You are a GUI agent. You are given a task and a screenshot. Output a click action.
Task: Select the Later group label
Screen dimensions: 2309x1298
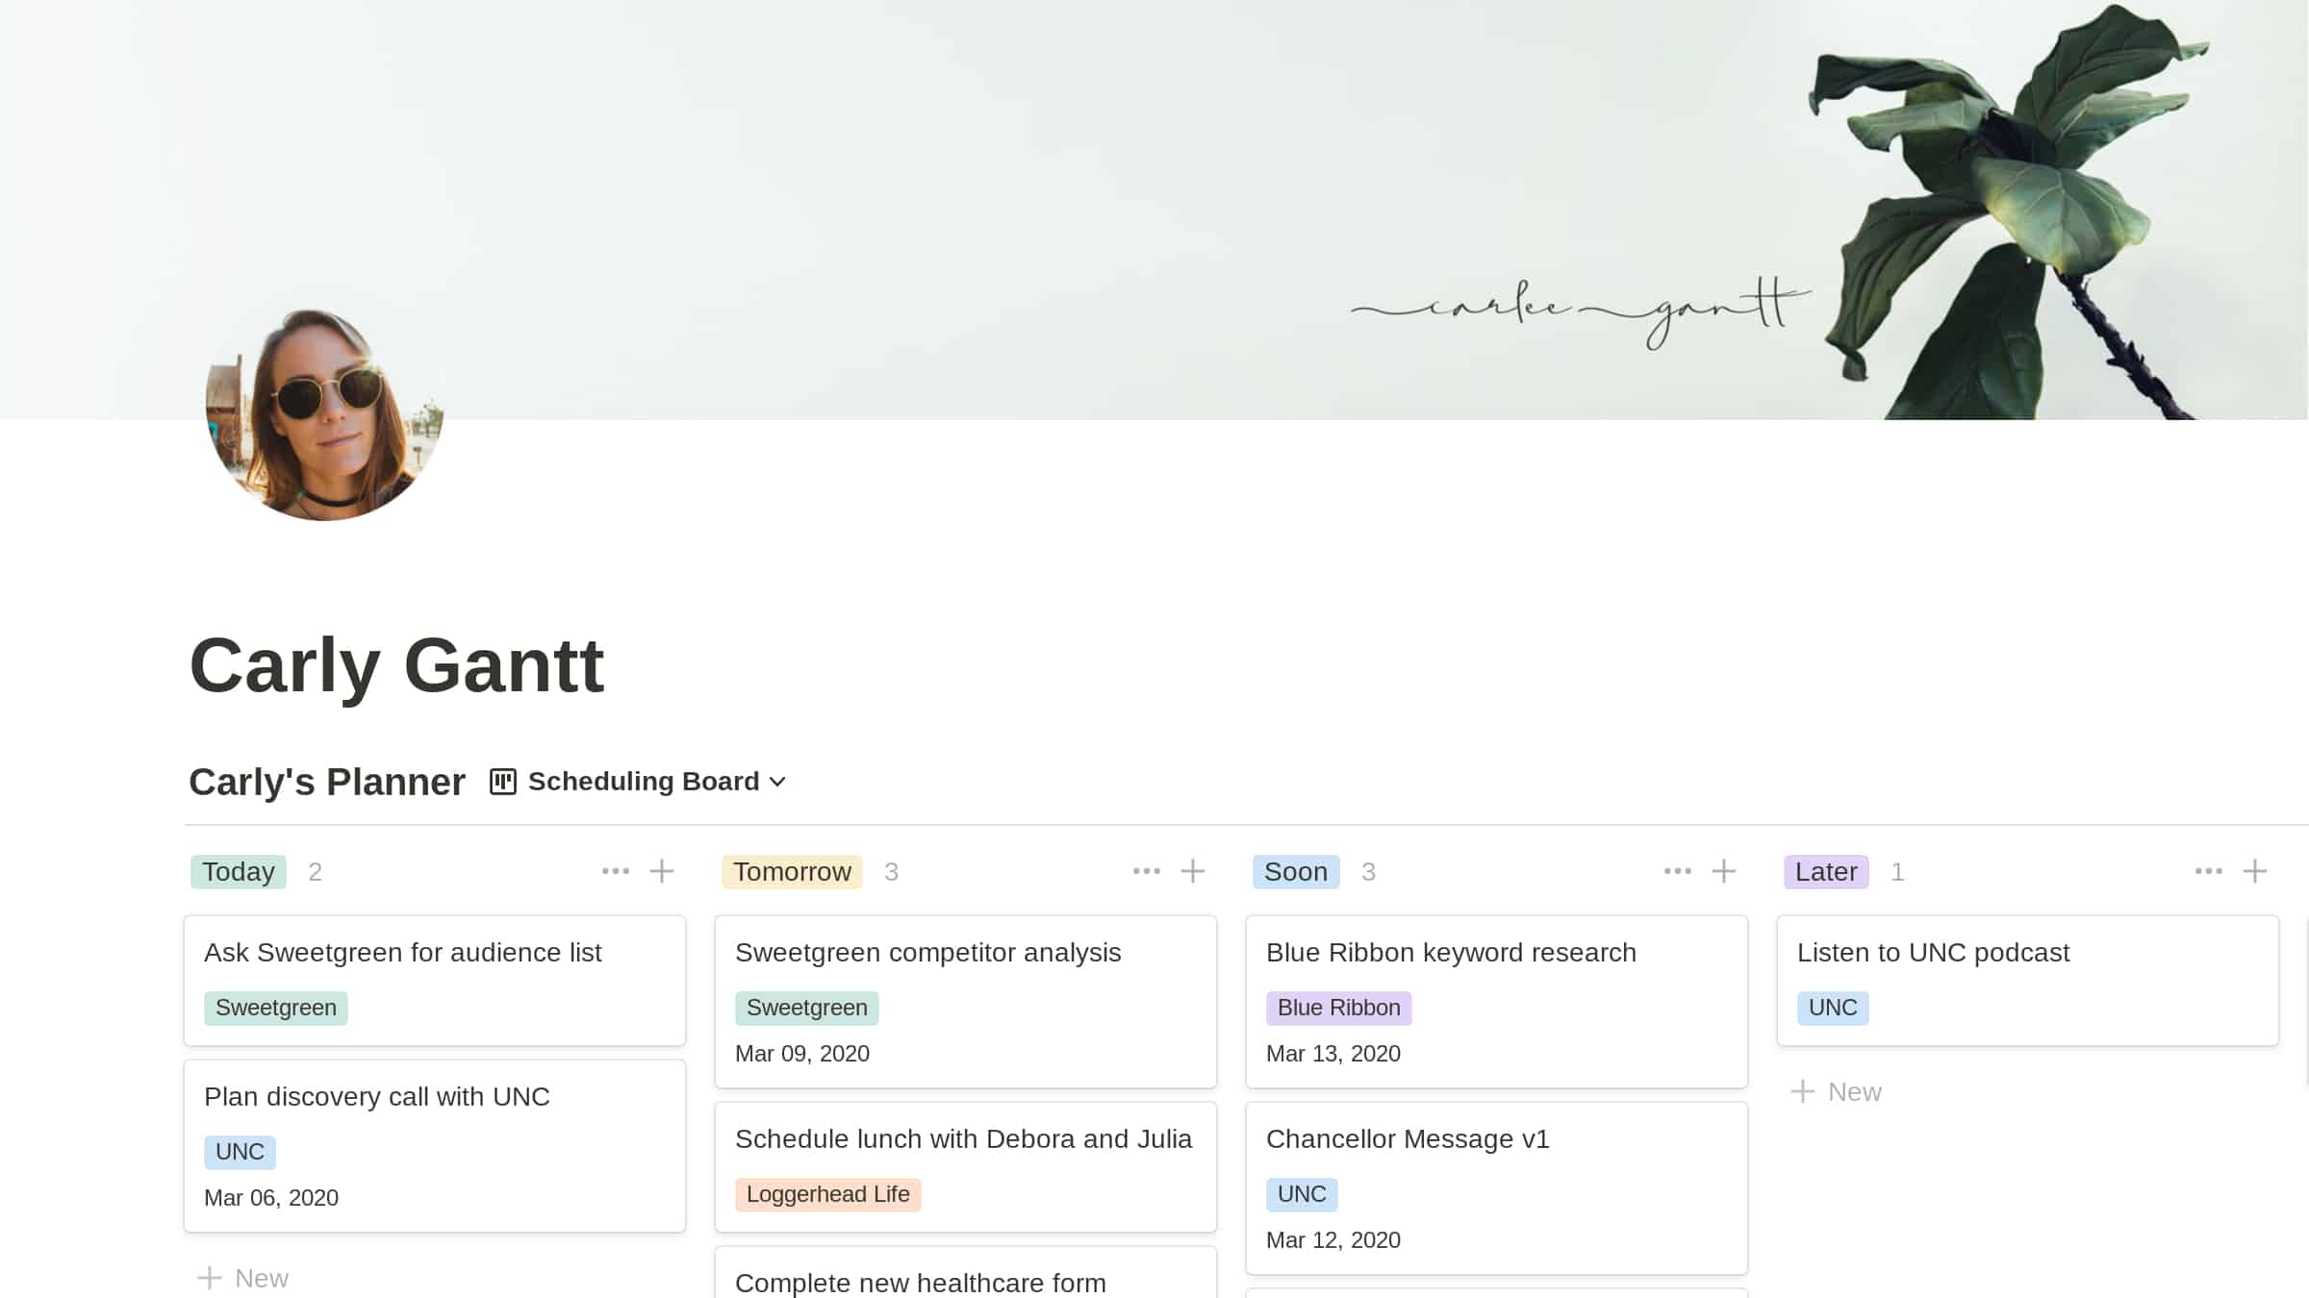click(1826, 871)
